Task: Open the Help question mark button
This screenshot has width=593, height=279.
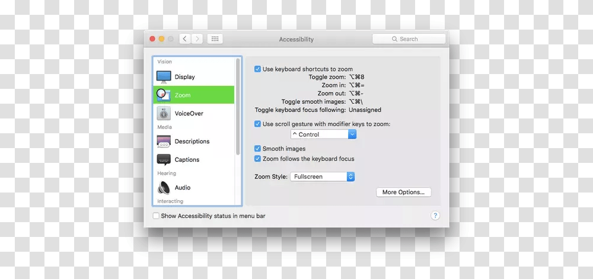Action: 435,216
